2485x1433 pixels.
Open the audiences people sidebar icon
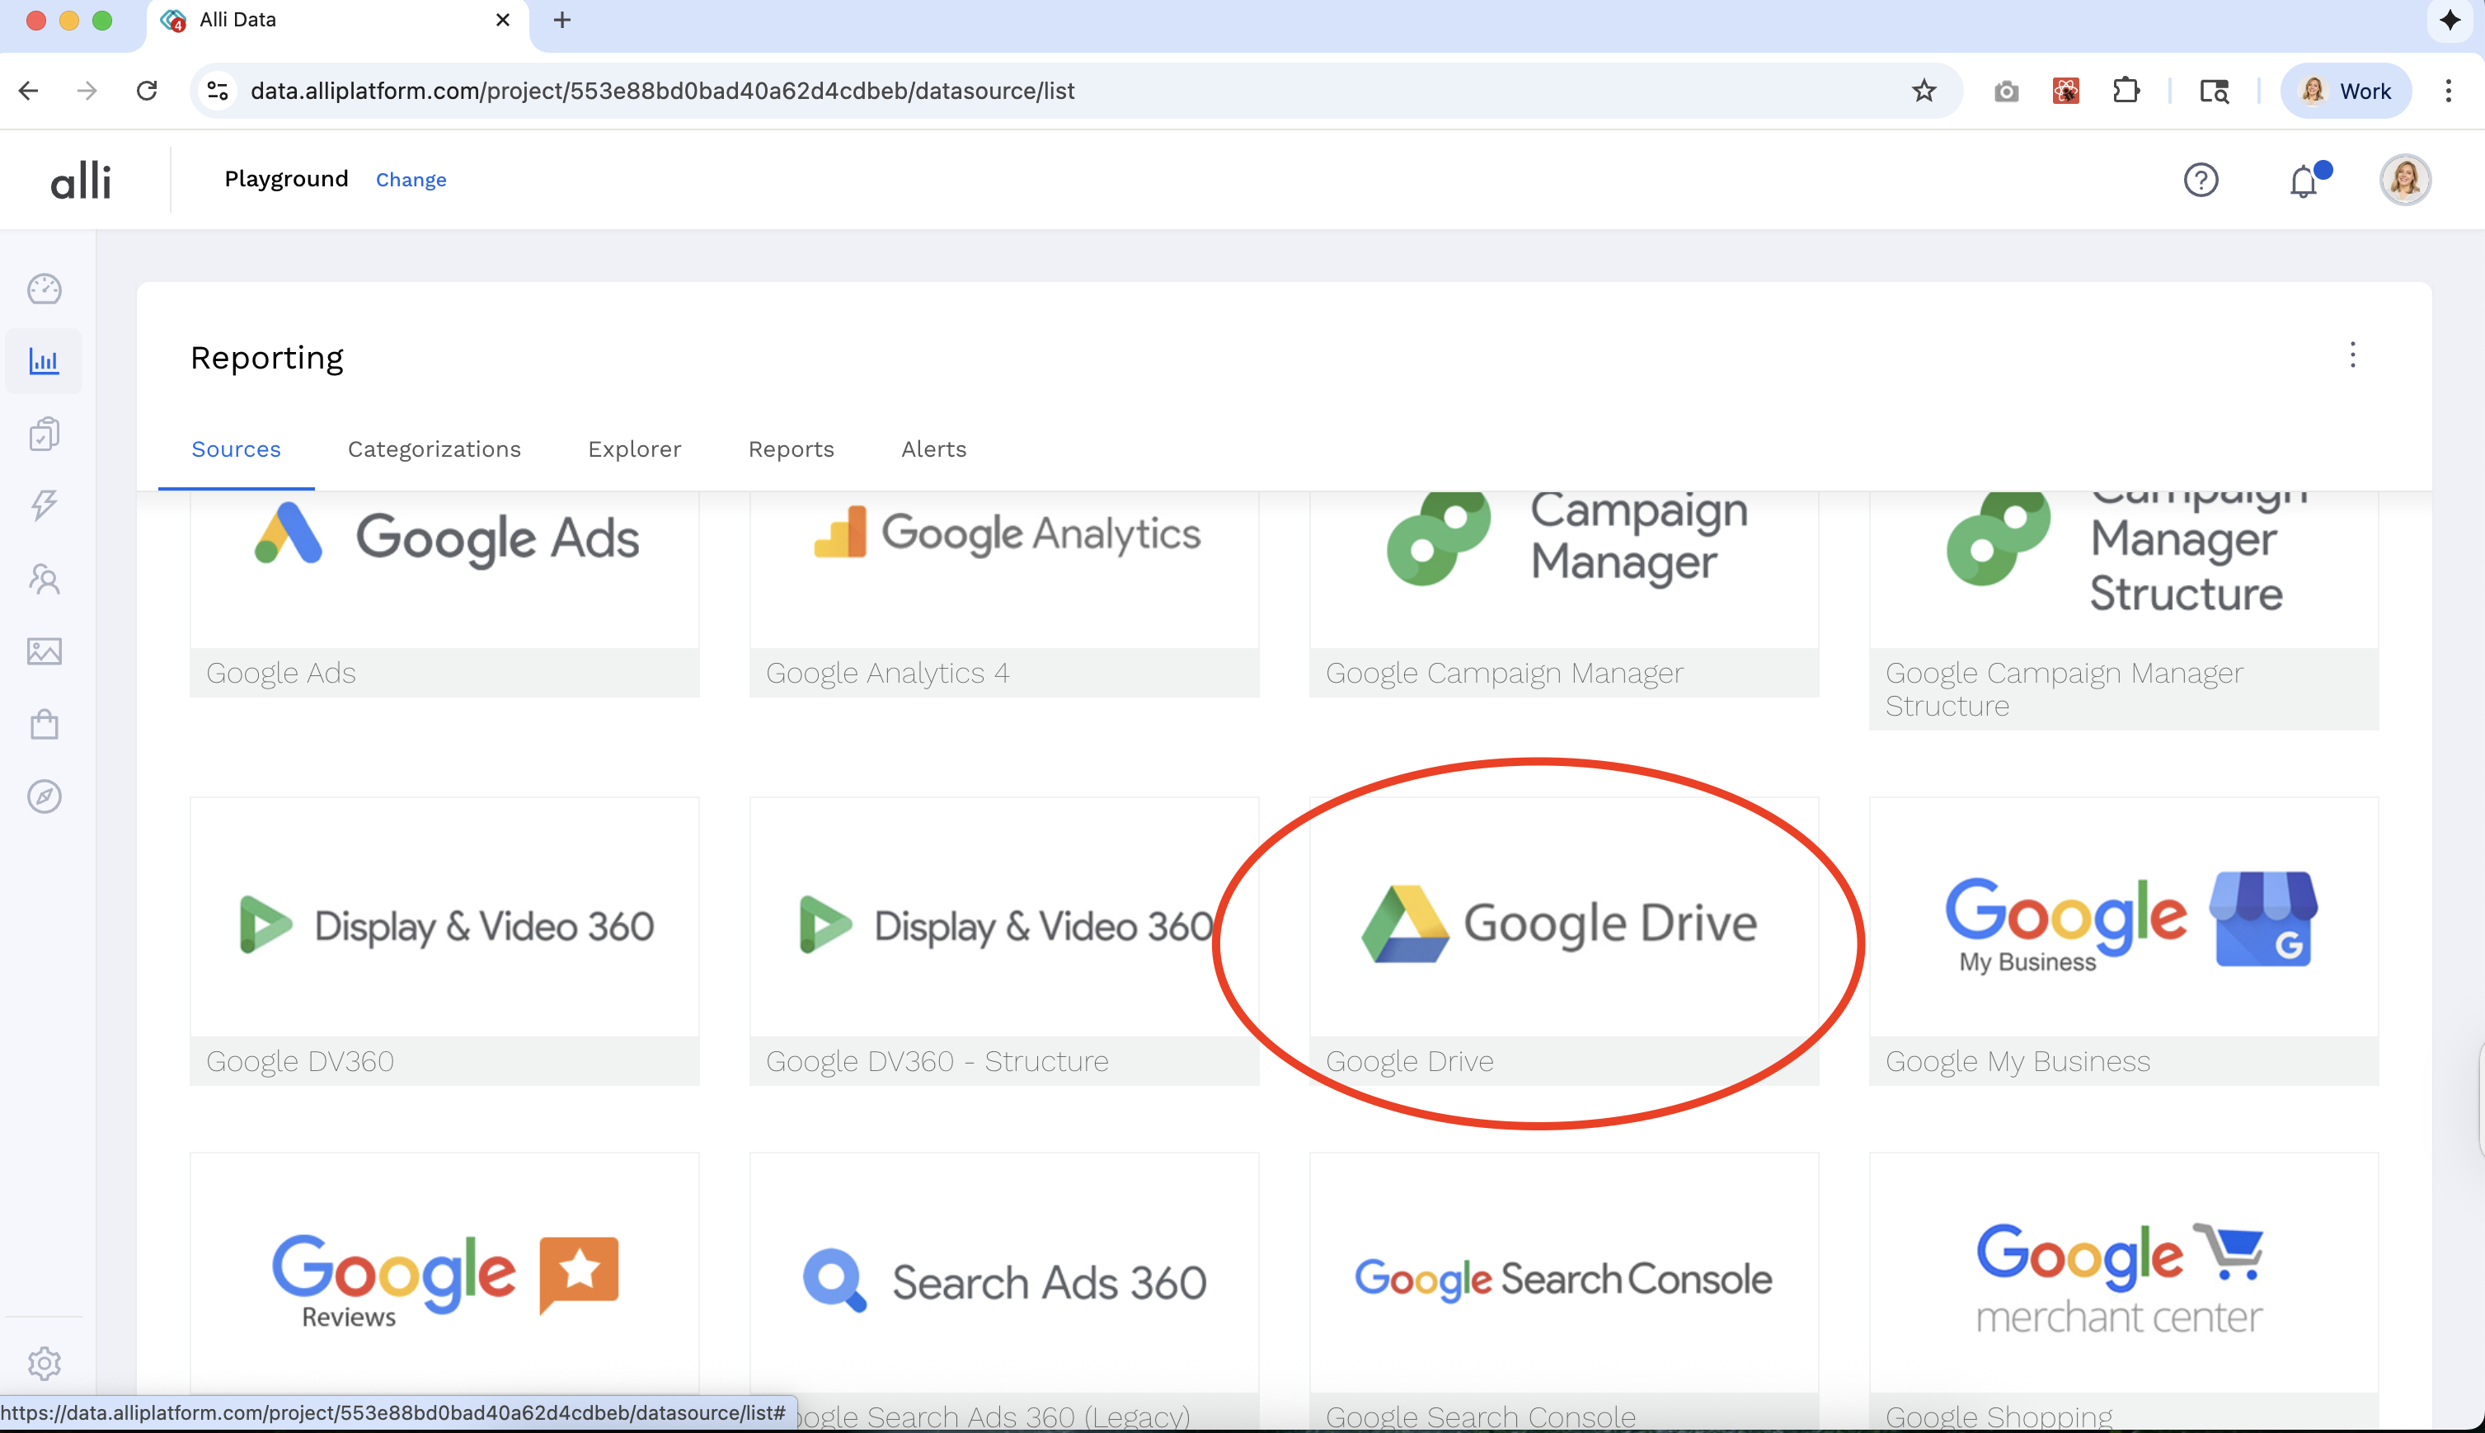(45, 579)
